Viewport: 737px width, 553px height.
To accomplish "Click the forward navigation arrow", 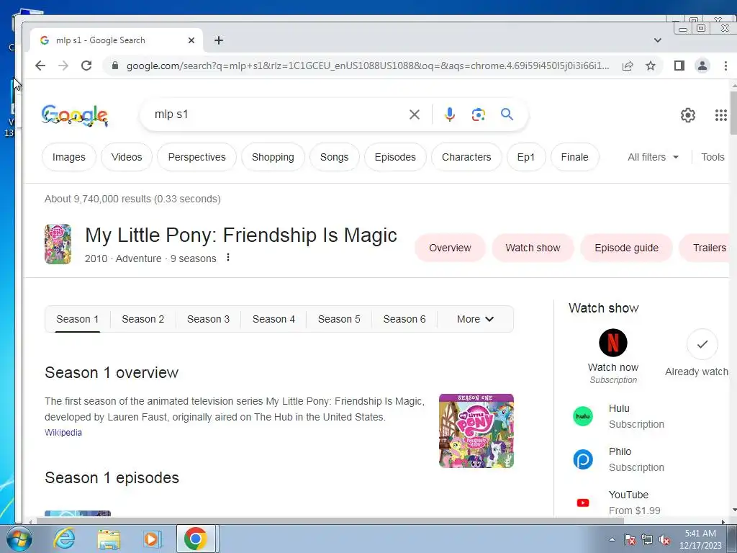I will point(63,66).
